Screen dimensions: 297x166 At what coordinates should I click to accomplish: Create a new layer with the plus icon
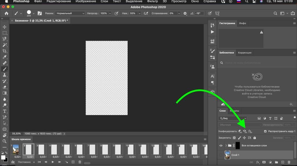point(282,162)
